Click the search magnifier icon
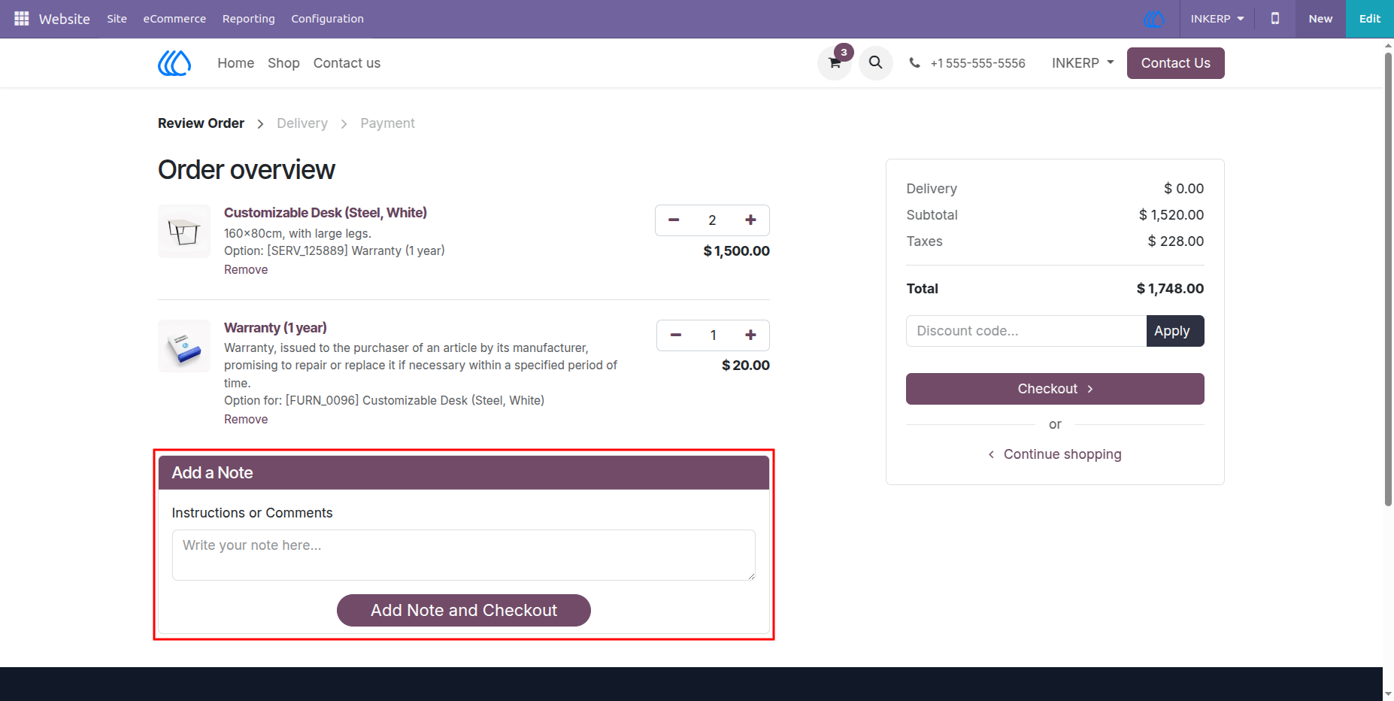 (875, 62)
